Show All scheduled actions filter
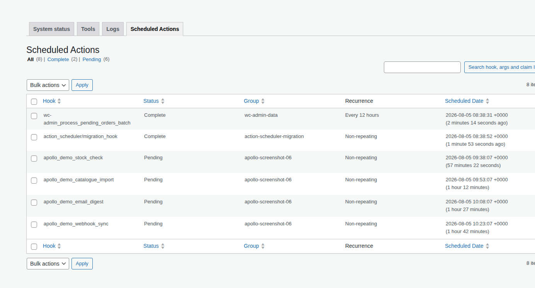The image size is (535, 288). [x=31, y=60]
